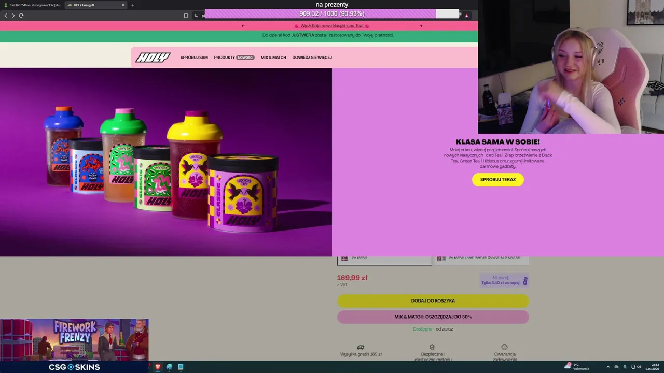This screenshot has width=664, height=373.
Task: Click the 'na prezenty' goal progress bar
Action: point(332,14)
